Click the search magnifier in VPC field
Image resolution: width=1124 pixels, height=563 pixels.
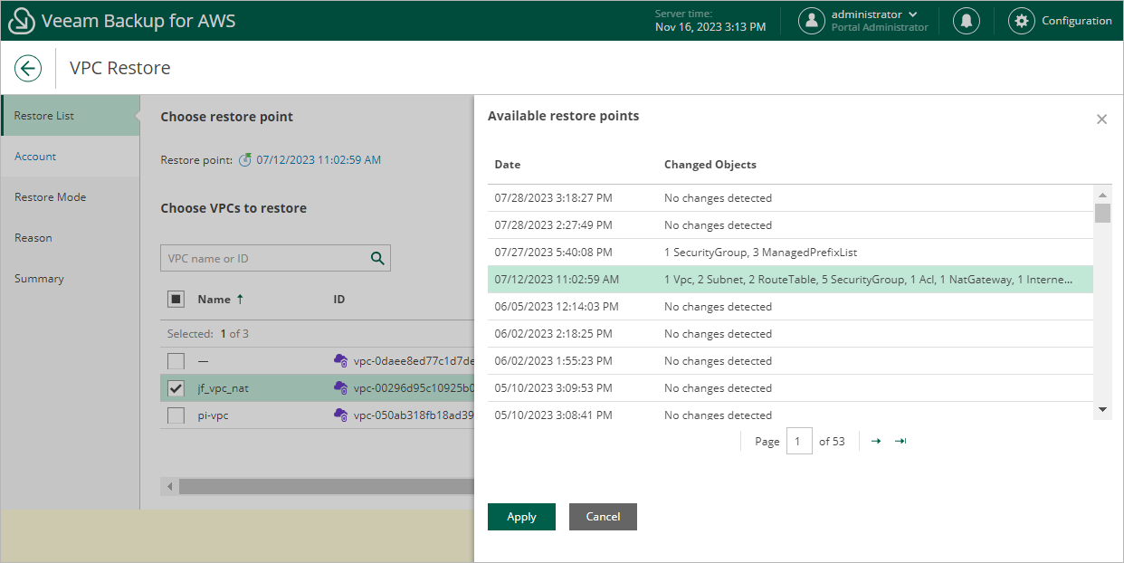(x=377, y=258)
